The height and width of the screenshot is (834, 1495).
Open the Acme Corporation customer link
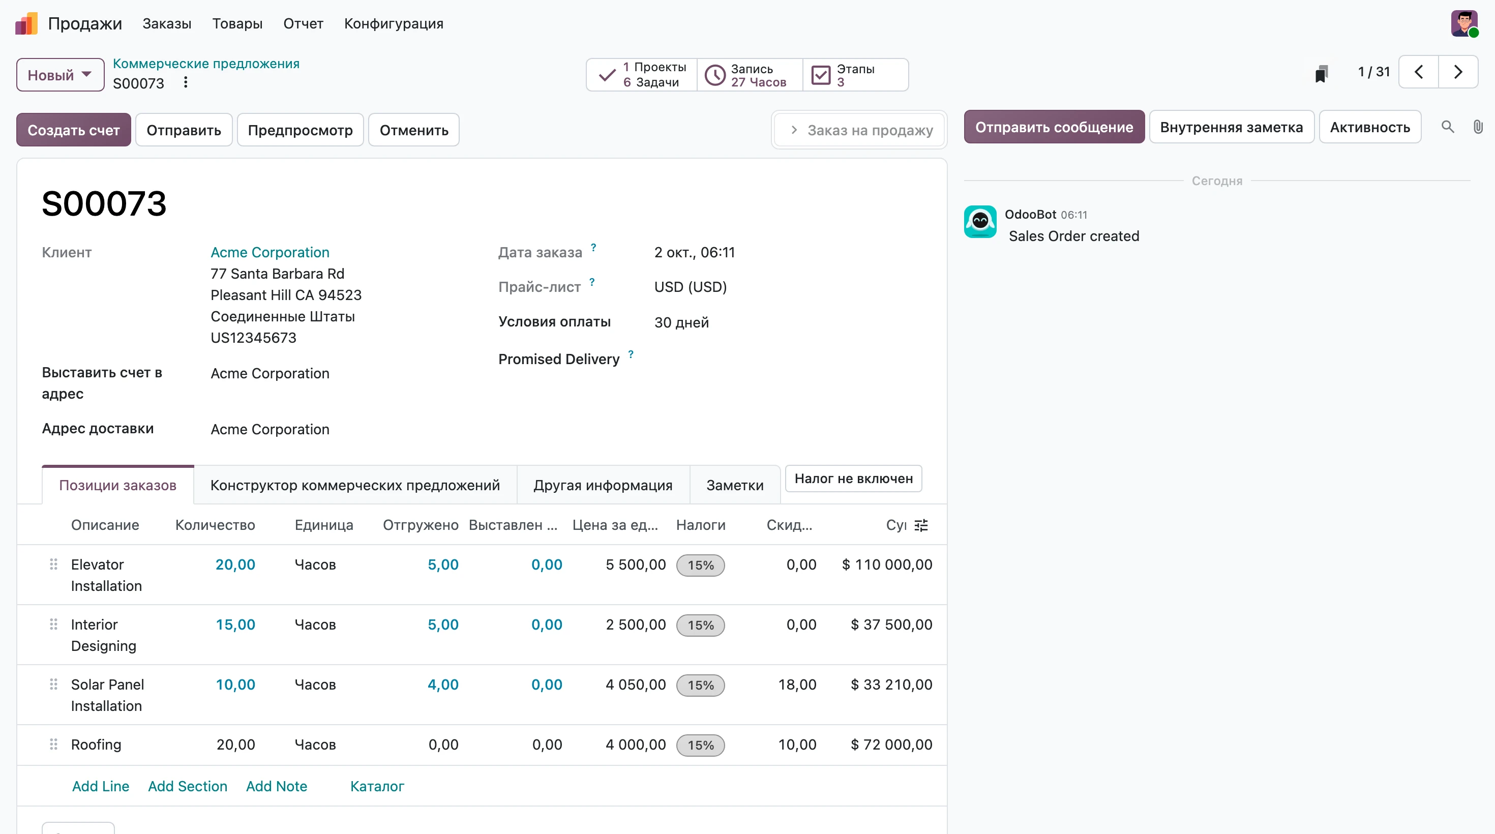pos(270,252)
